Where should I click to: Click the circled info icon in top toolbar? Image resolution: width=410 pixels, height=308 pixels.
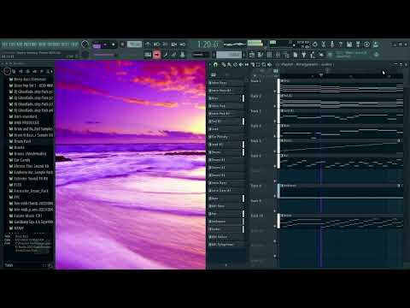(366, 44)
